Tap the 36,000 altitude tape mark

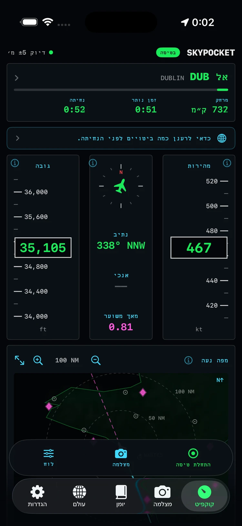click(36, 192)
